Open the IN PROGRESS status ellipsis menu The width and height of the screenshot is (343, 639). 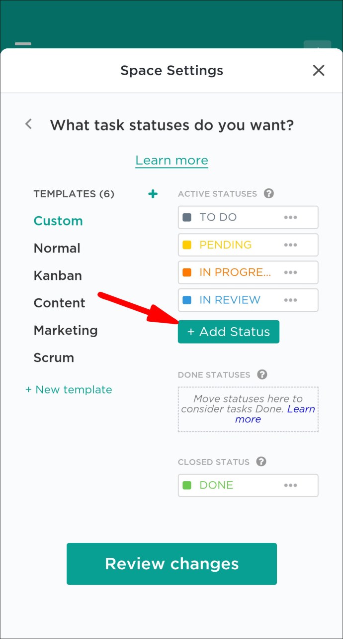pos(290,272)
